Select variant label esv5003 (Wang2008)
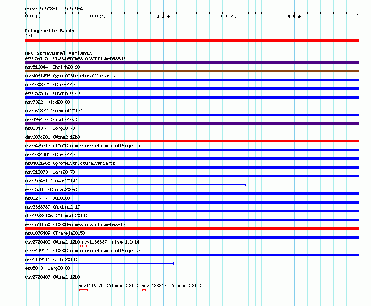The height and width of the screenshot is (306, 371). click(48, 268)
